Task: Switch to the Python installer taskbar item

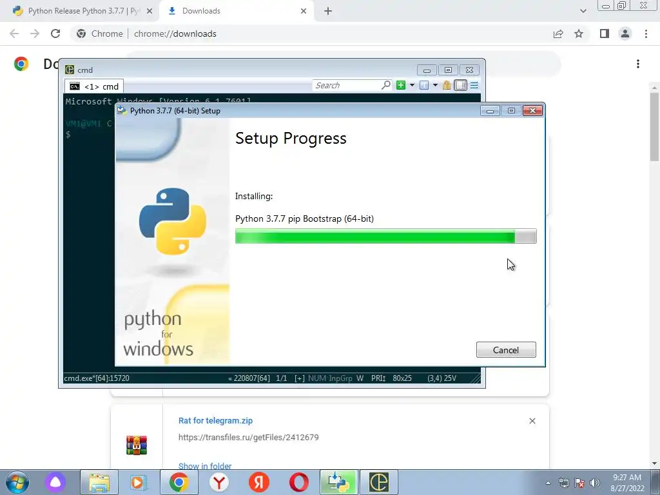Action: (x=339, y=482)
